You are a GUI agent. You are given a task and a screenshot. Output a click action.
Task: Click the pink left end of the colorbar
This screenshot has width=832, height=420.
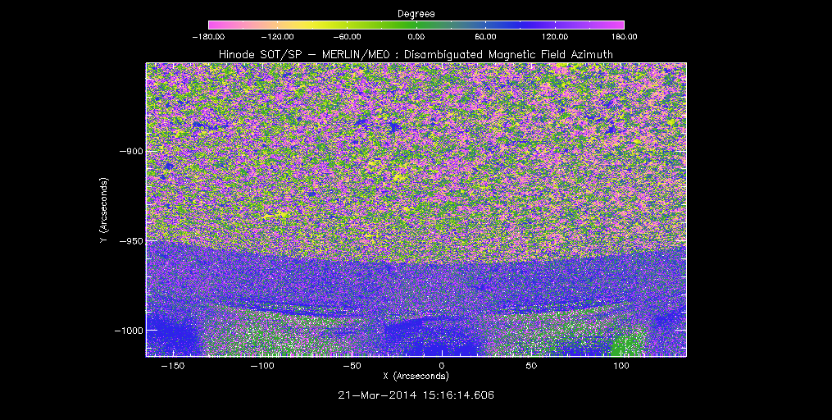pos(215,25)
